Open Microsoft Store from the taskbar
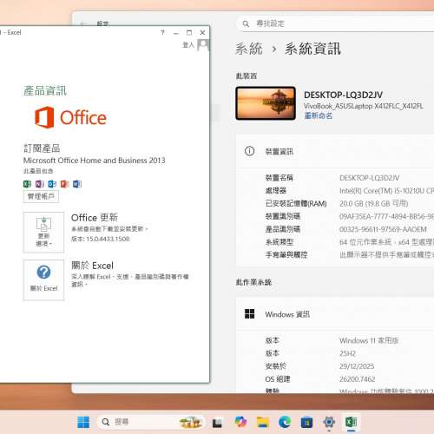Screen dimensions: 434x434 [x=306, y=423]
